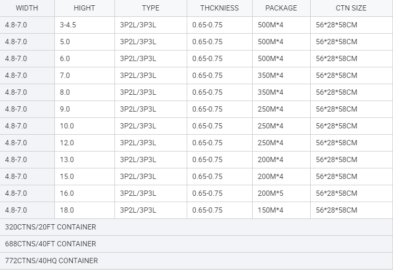
Task: Click the 200M*5 package cell
Action: (x=281, y=193)
